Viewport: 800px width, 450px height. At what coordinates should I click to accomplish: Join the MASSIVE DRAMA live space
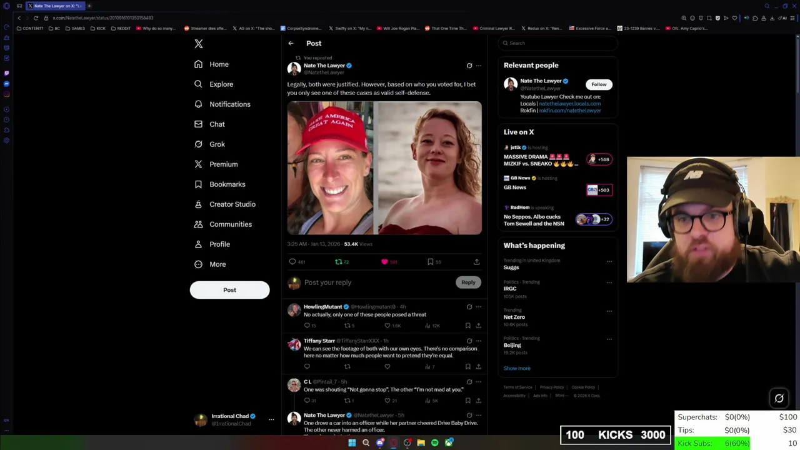tap(558, 156)
